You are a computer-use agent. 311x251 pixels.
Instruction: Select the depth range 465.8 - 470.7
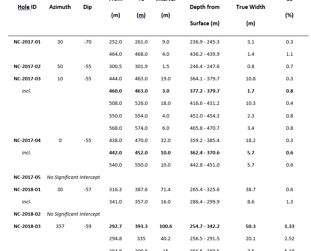[x=205, y=128]
